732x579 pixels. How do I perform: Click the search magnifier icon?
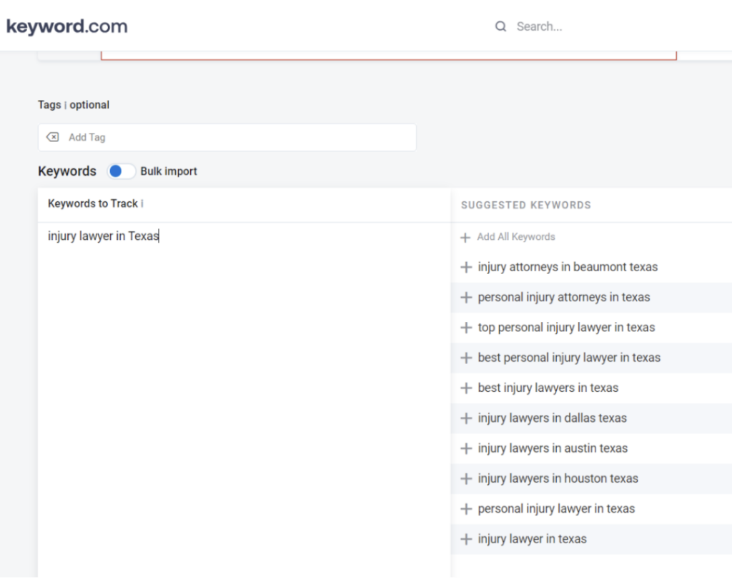point(500,26)
